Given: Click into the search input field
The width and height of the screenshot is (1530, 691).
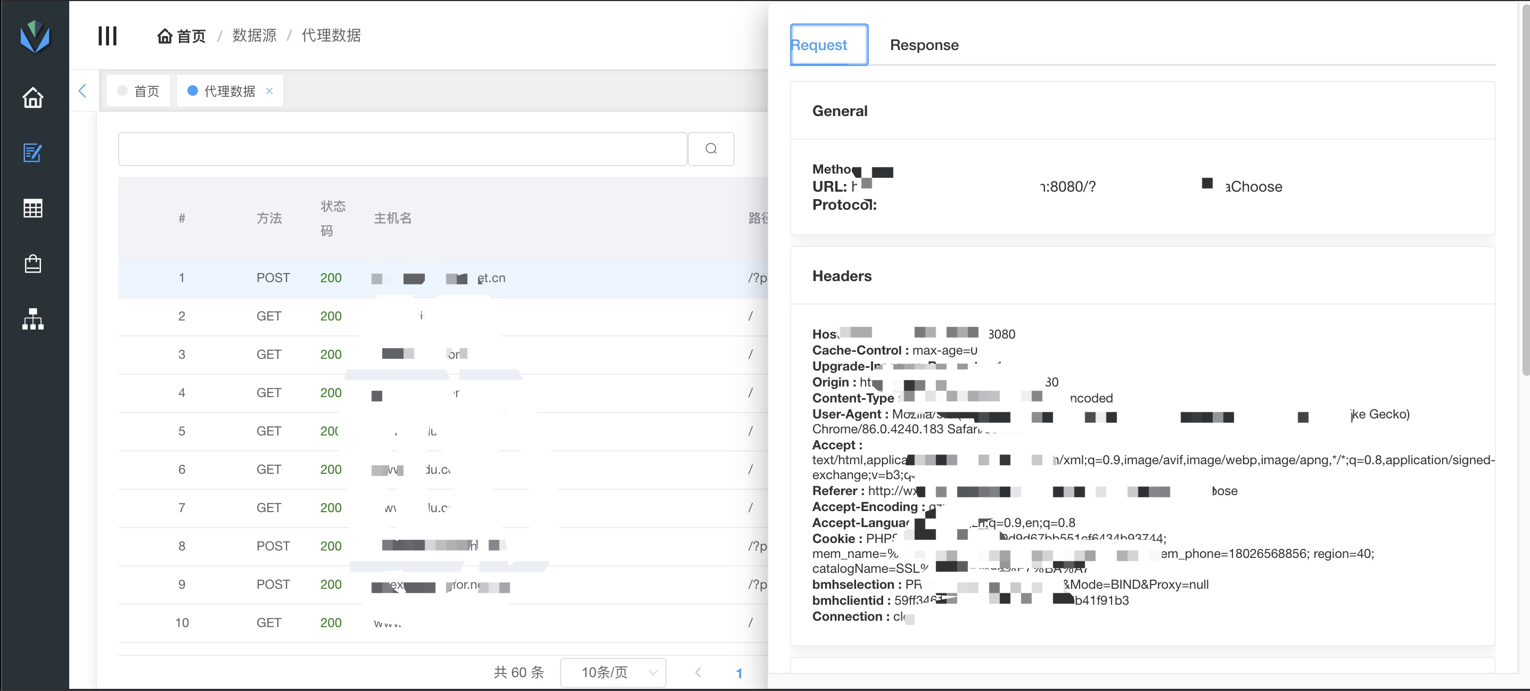Looking at the screenshot, I should 402,149.
